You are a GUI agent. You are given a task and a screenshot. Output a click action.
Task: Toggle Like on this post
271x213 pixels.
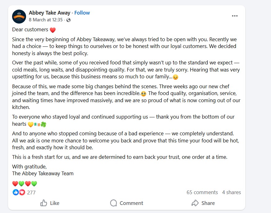(50, 203)
